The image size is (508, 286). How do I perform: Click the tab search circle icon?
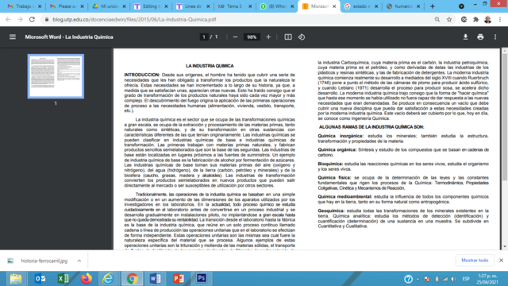click(461, 6)
